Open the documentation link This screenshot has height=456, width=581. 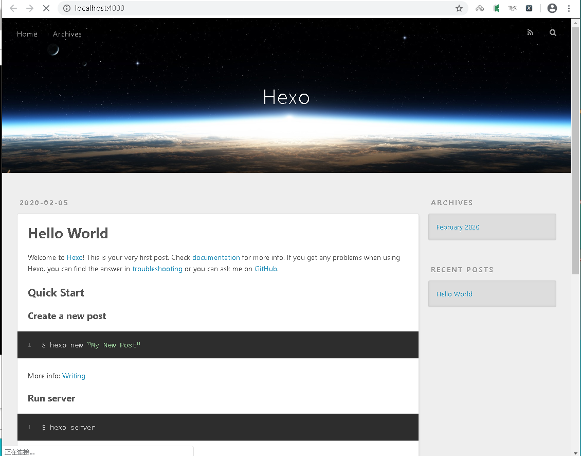(216, 257)
